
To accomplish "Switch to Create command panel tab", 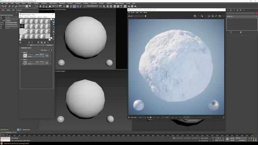I will pos(227,10).
